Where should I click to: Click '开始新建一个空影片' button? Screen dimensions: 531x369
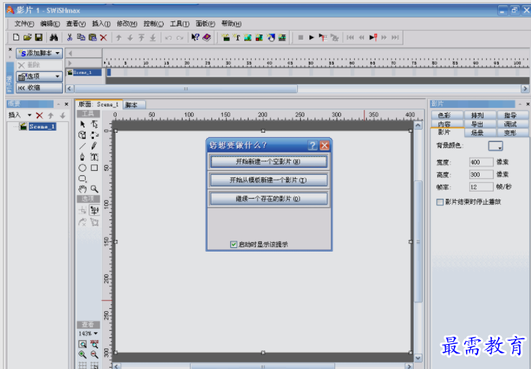[268, 161]
